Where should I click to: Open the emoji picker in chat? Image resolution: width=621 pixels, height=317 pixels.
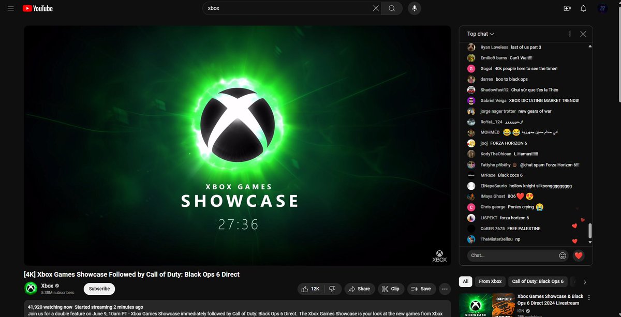563,255
